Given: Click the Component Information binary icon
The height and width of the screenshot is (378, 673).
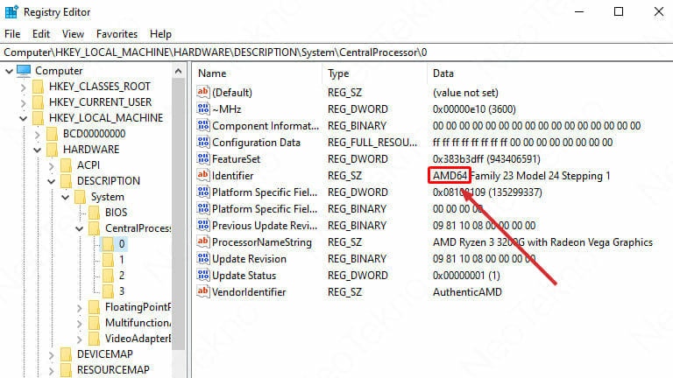Looking at the screenshot, I should [x=203, y=125].
